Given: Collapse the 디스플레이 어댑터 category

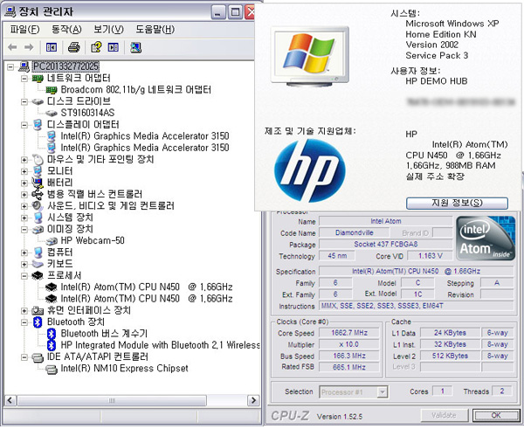Looking at the screenshot, I should point(24,125).
